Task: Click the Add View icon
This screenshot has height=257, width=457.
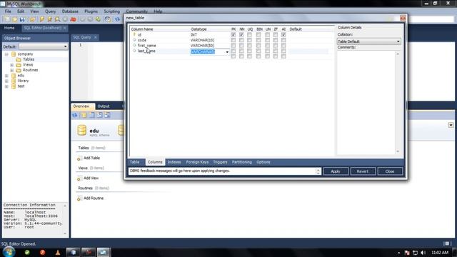Action: pyautogui.click(x=79, y=178)
